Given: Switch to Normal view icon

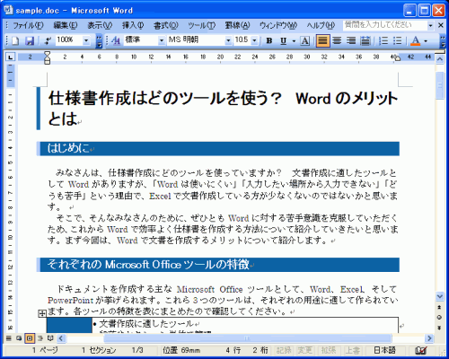Looking at the screenshot, I should tap(9, 338).
